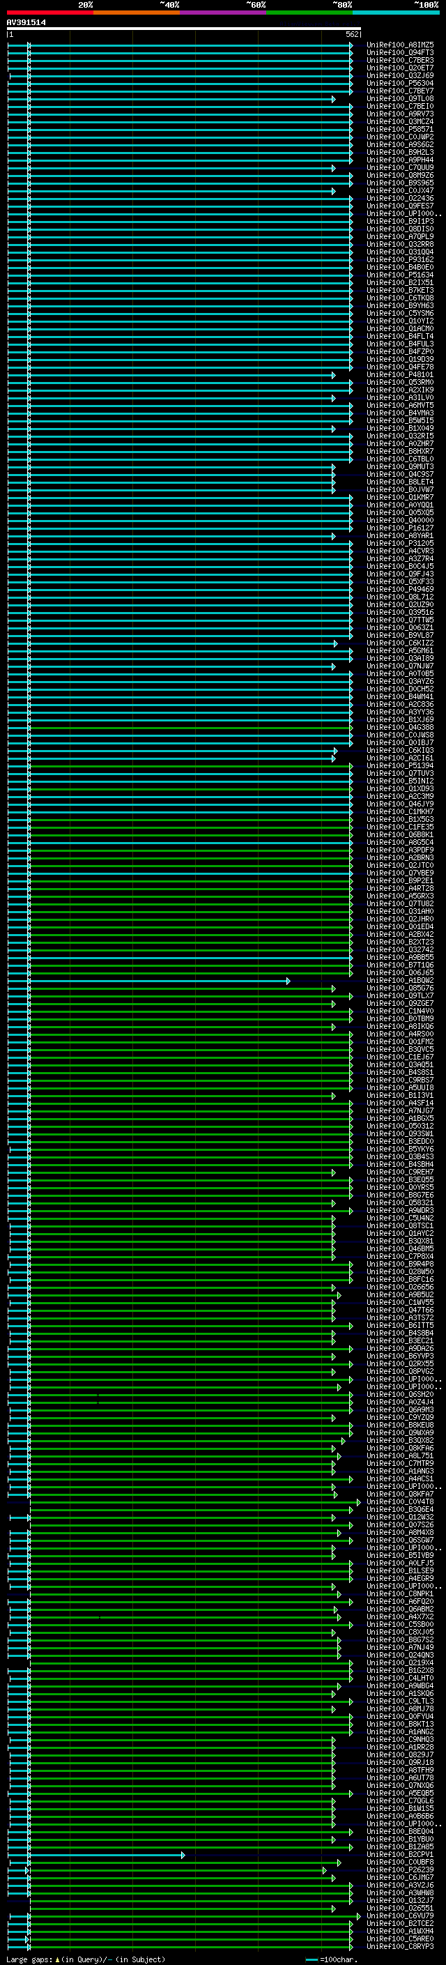Select hit UniRef100_Q94FT3

point(400,53)
